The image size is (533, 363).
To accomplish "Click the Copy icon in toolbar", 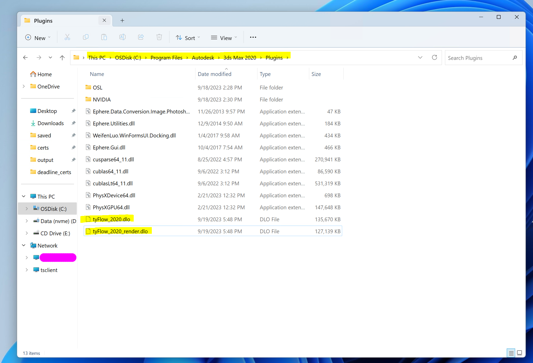I will tap(86, 37).
